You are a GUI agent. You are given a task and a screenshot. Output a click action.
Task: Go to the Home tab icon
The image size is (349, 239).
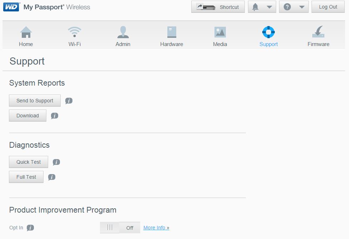[26, 32]
